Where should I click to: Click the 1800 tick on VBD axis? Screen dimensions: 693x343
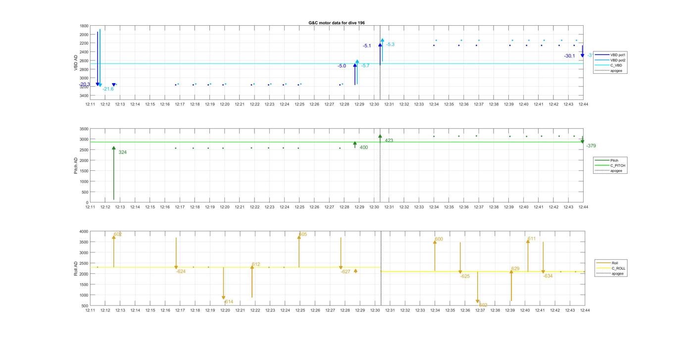(x=84, y=26)
